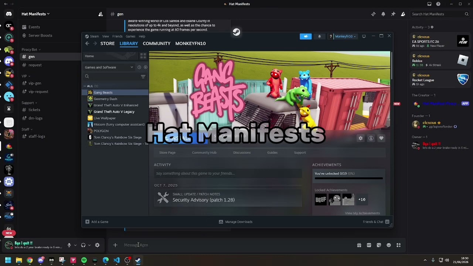
Task: Open Security Advisory patch 1.28 note
Action: click(228, 198)
